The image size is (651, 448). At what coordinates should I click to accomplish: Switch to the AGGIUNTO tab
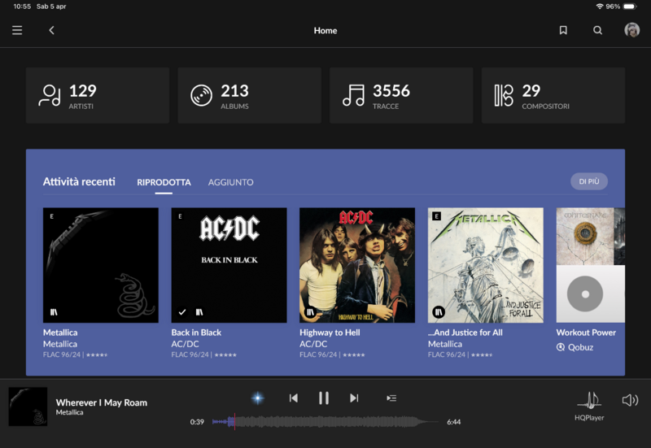[230, 182]
